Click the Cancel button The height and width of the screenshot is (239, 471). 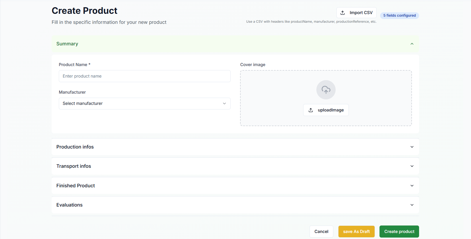[321, 232]
